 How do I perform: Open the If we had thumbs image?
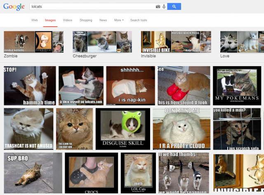point(184,173)
